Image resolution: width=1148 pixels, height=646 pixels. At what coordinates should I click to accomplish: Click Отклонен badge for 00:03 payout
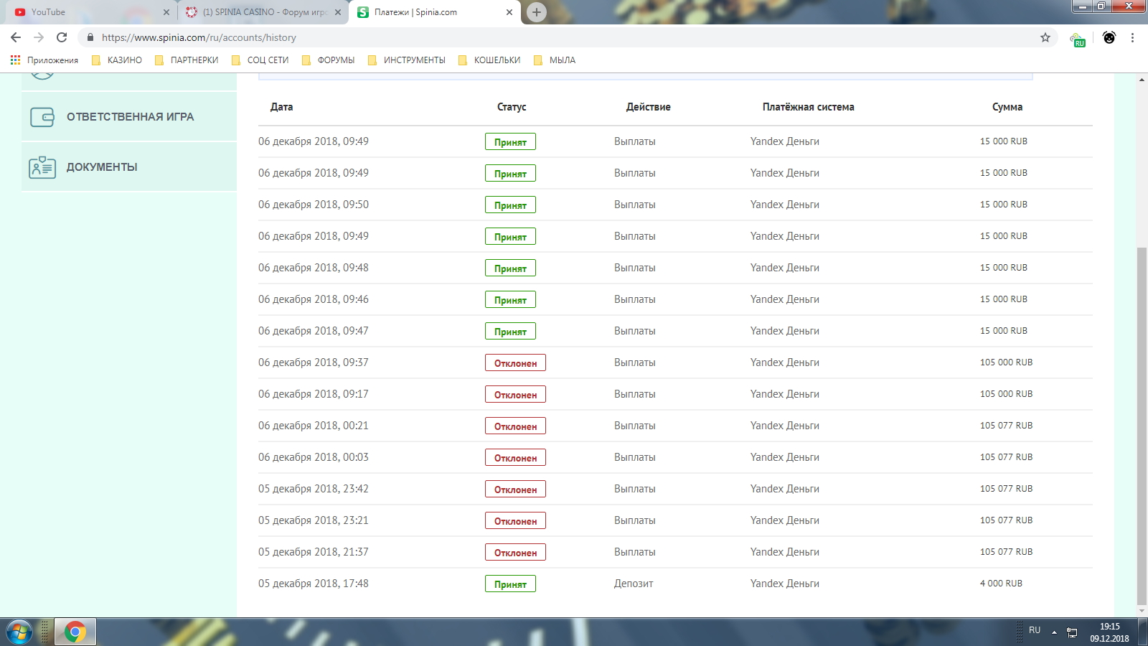515,458
